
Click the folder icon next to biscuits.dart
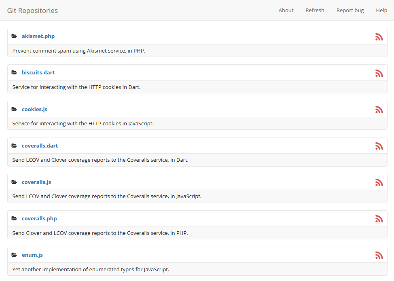(15, 72)
